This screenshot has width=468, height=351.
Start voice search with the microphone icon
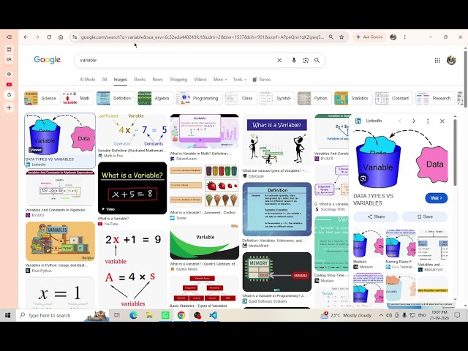tap(294, 60)
